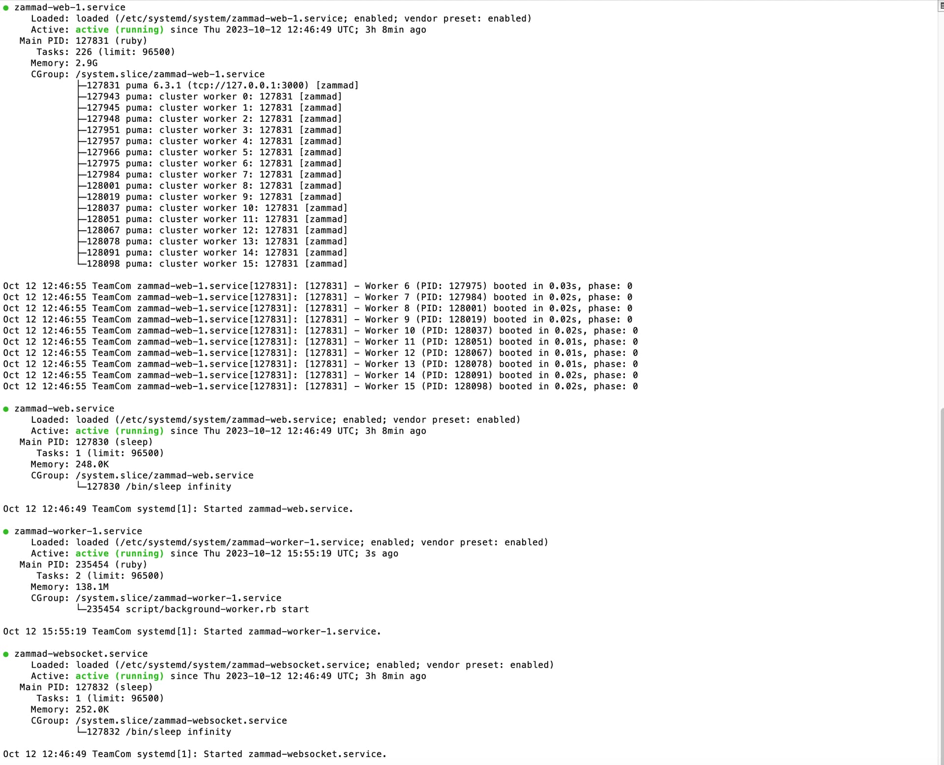Click the Loaded path line for zammad-web-1.service
This screenshot has width=944, height=765.
[x=281, y=19]
